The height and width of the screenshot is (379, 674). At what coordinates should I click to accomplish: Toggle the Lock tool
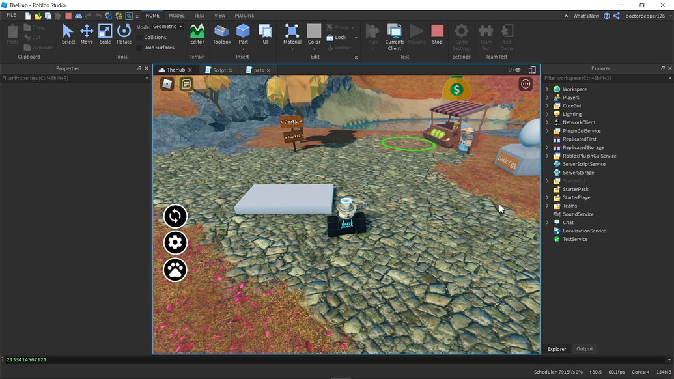click(x=339, y=37)
